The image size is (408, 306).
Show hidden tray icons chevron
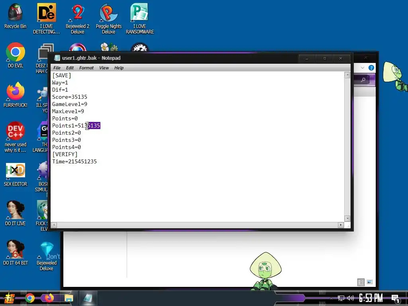[331, 298]
